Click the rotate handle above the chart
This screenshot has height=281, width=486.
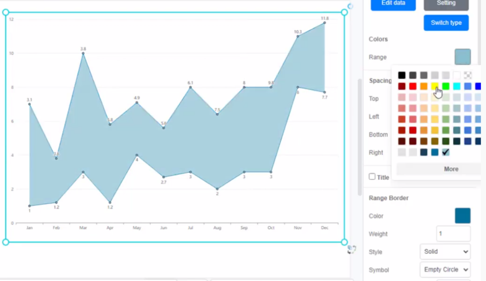click(x=350, y=6)
